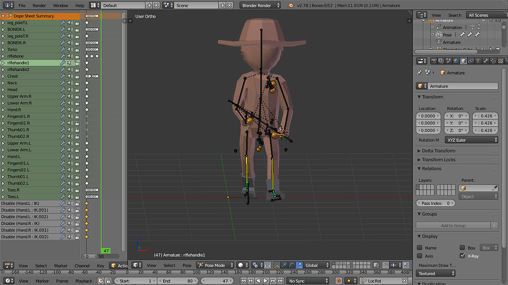Screen dimensions: 508x285
Task: Open the Timeline editor type selector
Action: (x=8, y=281)
